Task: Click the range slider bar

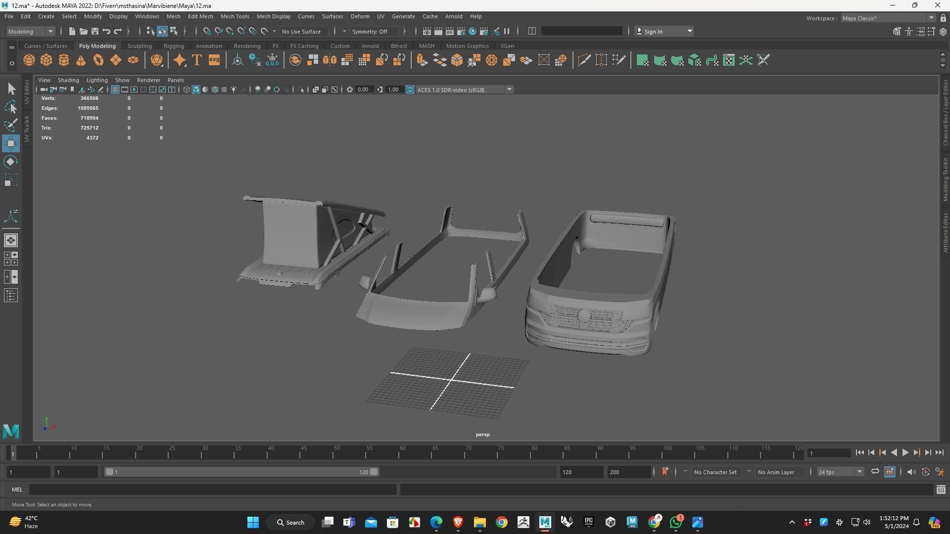Action: point(241,472)
